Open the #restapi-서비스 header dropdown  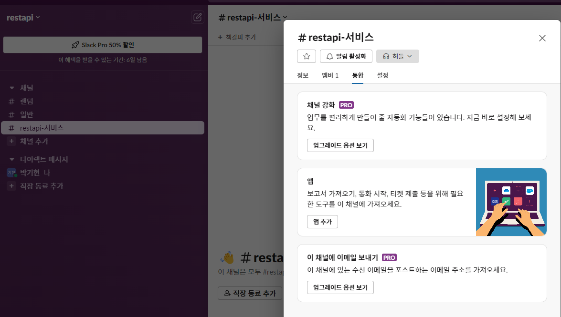(x=253, y=17)
